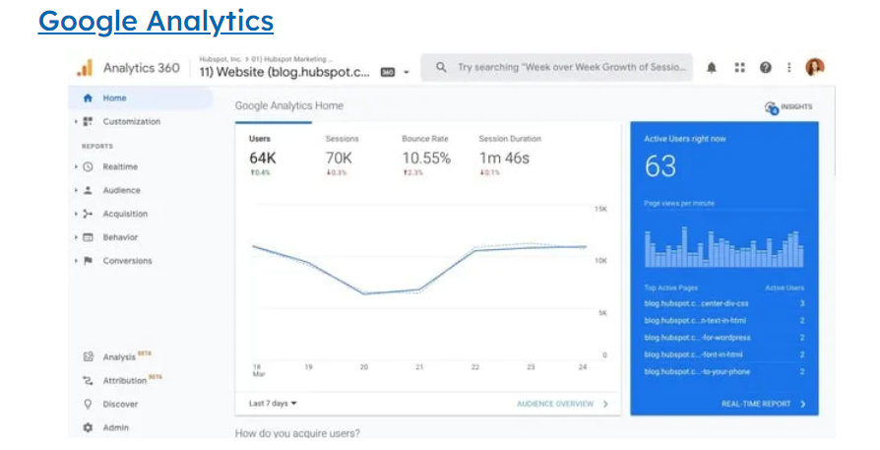The width and height of the screenshot is (880, 450).
Task: Click the Home house icon
Action: click(88, 98)
